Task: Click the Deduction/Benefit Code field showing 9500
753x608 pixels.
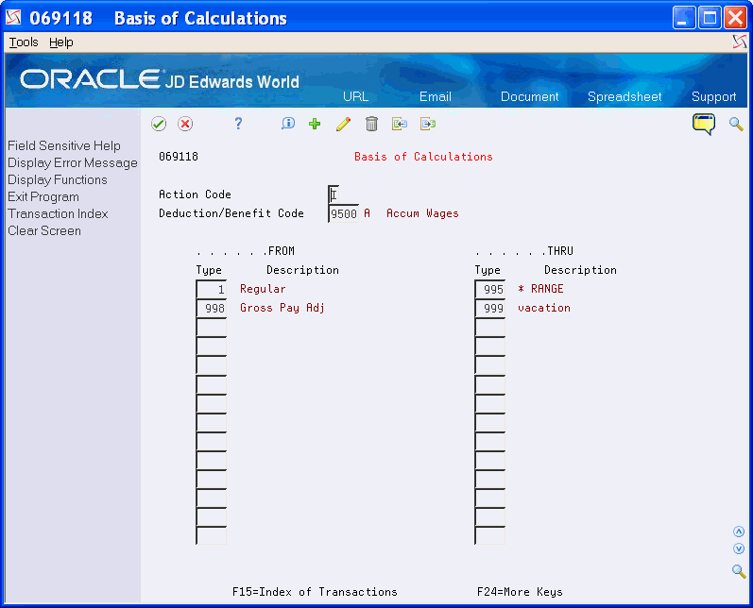Action: 343,213
